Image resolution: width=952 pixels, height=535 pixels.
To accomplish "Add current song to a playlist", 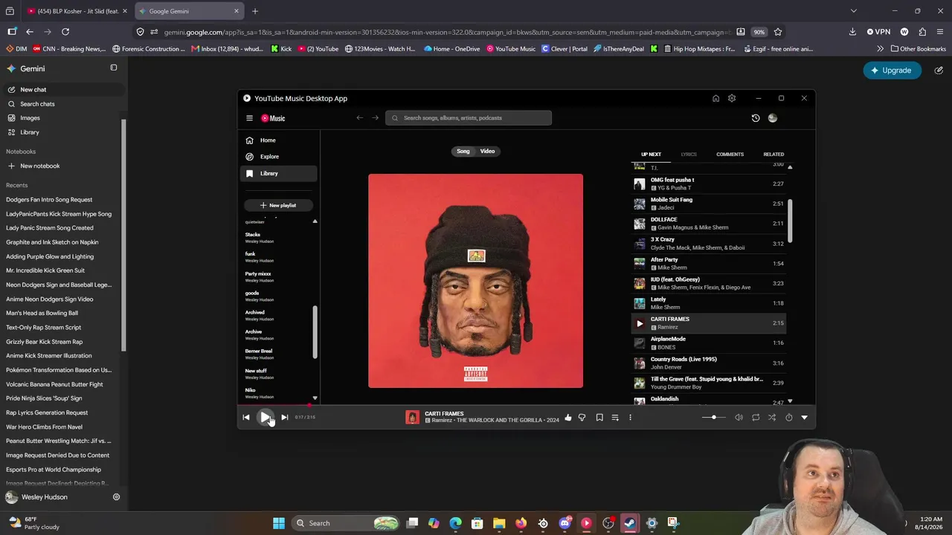I will click(x=615, y=418).
